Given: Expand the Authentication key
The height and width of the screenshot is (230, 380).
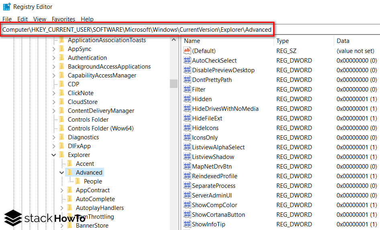Looking at the screenshot, I should (54, 58).
